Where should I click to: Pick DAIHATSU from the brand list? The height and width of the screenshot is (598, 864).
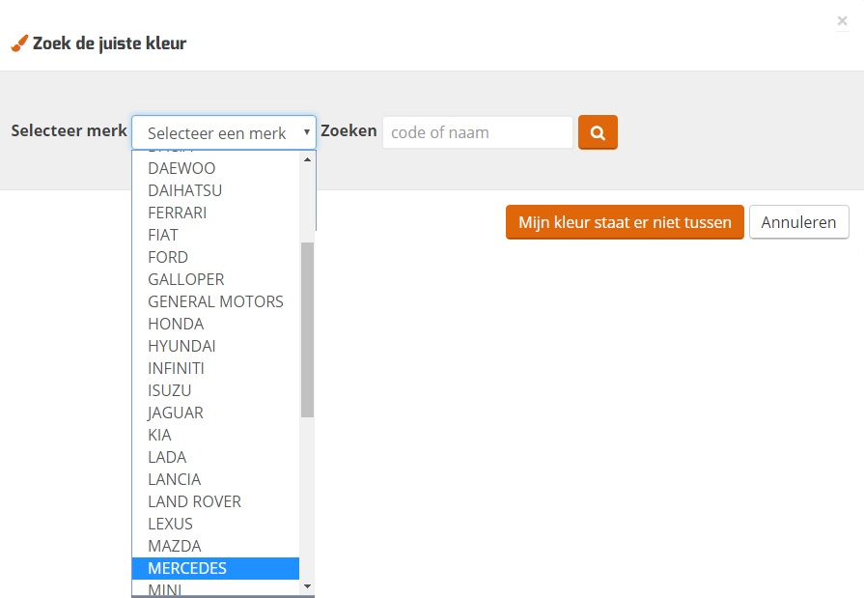click(184, 190)
